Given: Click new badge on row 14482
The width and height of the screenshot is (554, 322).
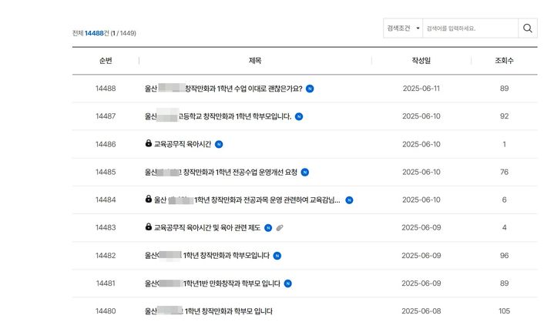Looking at the screenshot, I should click(277, 256).
